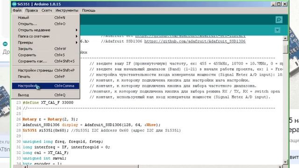
Task: Maximize the Arduino window
Action: coord(279,4)
